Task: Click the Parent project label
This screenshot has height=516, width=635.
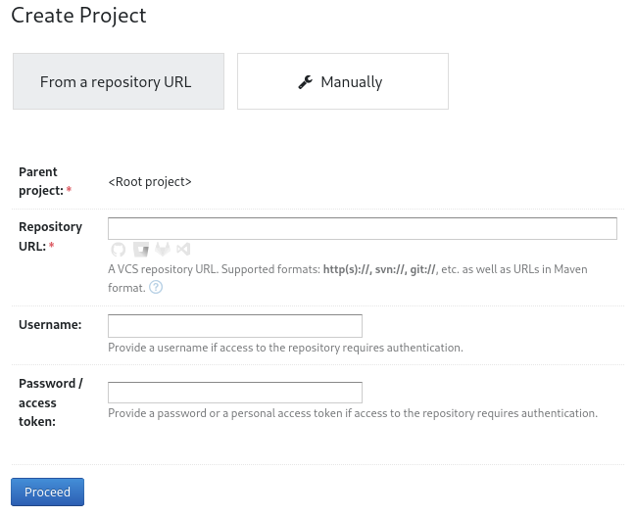Action: [x=45, y=181]
